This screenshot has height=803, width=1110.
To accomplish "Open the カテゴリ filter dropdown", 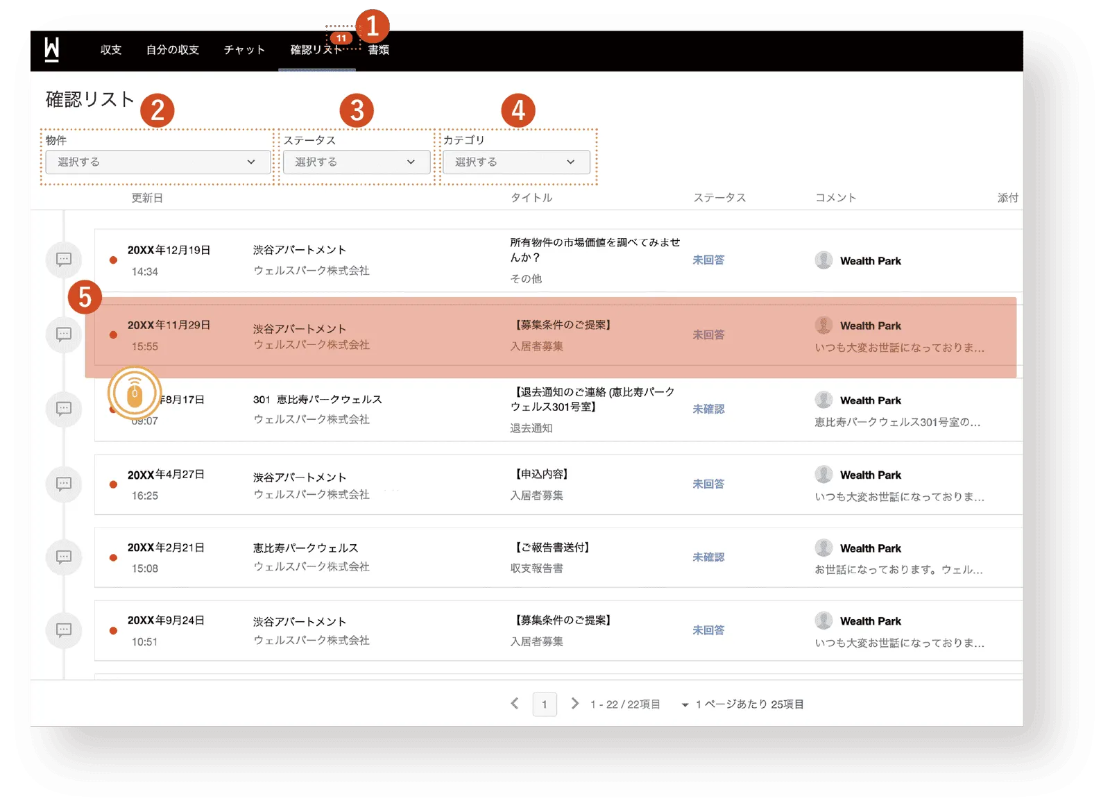I will click(516, 162).
